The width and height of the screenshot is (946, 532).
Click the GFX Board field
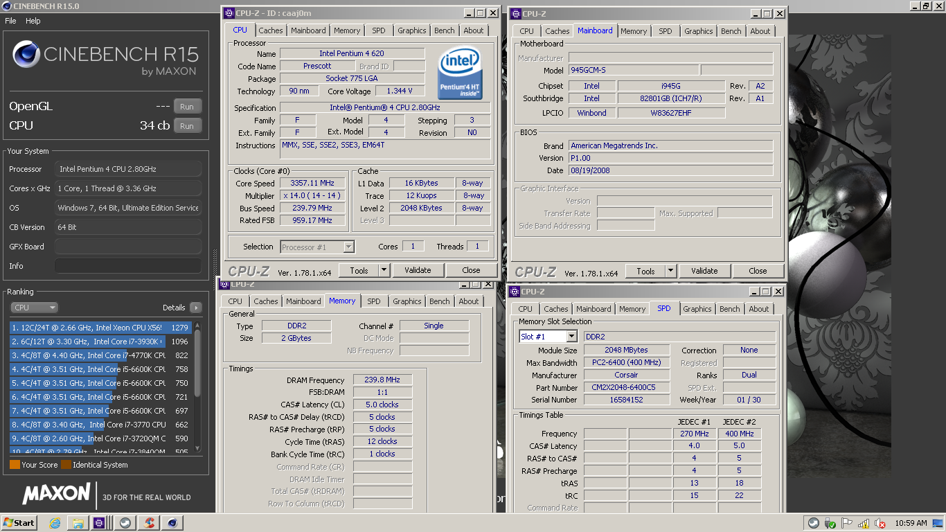tap(128, 247)
